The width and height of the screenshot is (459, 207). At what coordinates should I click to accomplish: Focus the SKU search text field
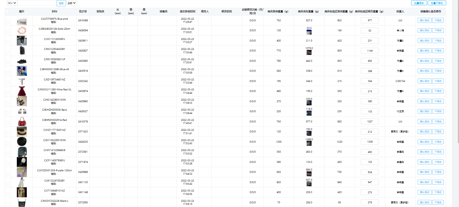[x=37, y=3]
